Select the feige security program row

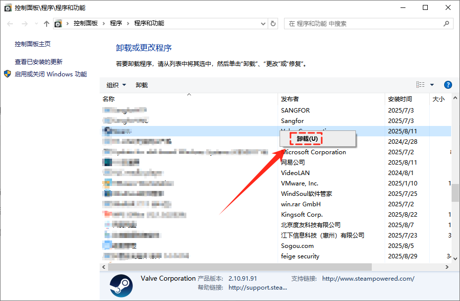point(276,256)
